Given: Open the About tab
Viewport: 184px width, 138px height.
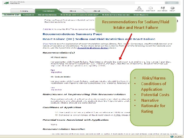Looking at the screenshot, I should pos(97,11).
